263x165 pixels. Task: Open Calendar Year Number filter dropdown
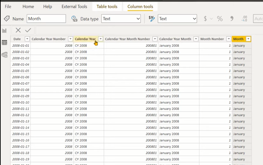(71, 39)
